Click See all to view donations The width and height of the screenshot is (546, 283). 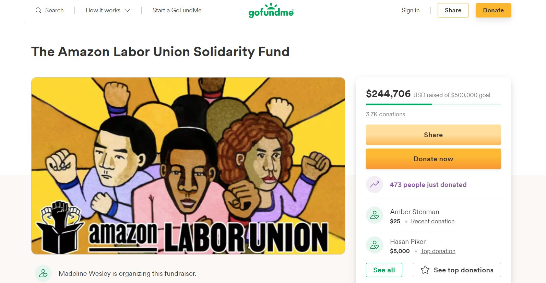coord(384,270)
